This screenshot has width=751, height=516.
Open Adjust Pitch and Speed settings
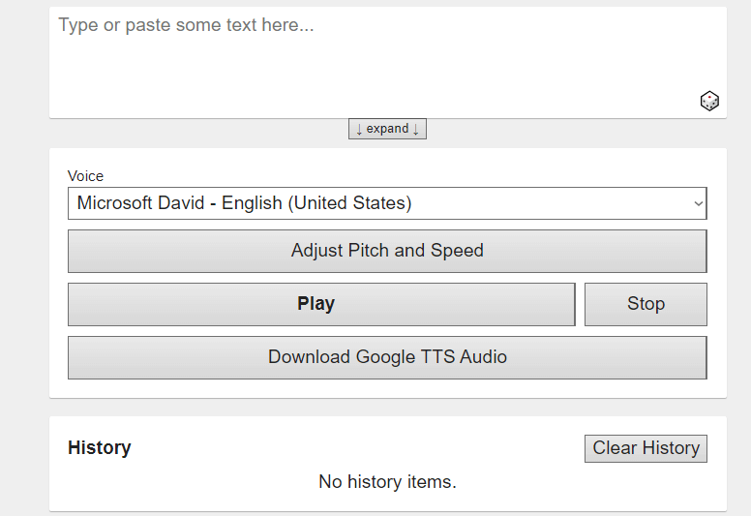pyautogui.click(x=387, y=251)
